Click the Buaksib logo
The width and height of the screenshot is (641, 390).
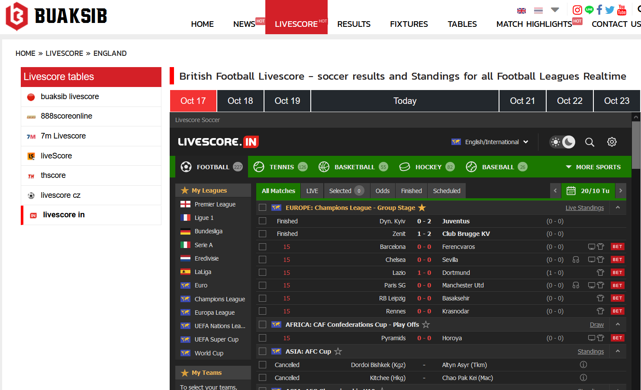pyautogui.click(x=56, y=16)
